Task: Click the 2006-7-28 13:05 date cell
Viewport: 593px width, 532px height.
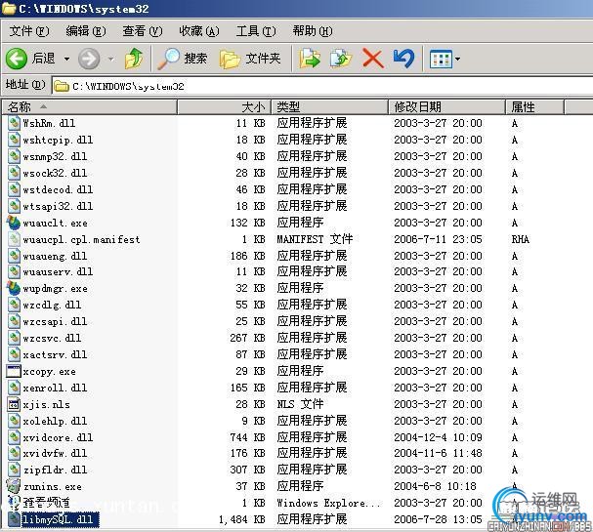Action: click(438, 519)
